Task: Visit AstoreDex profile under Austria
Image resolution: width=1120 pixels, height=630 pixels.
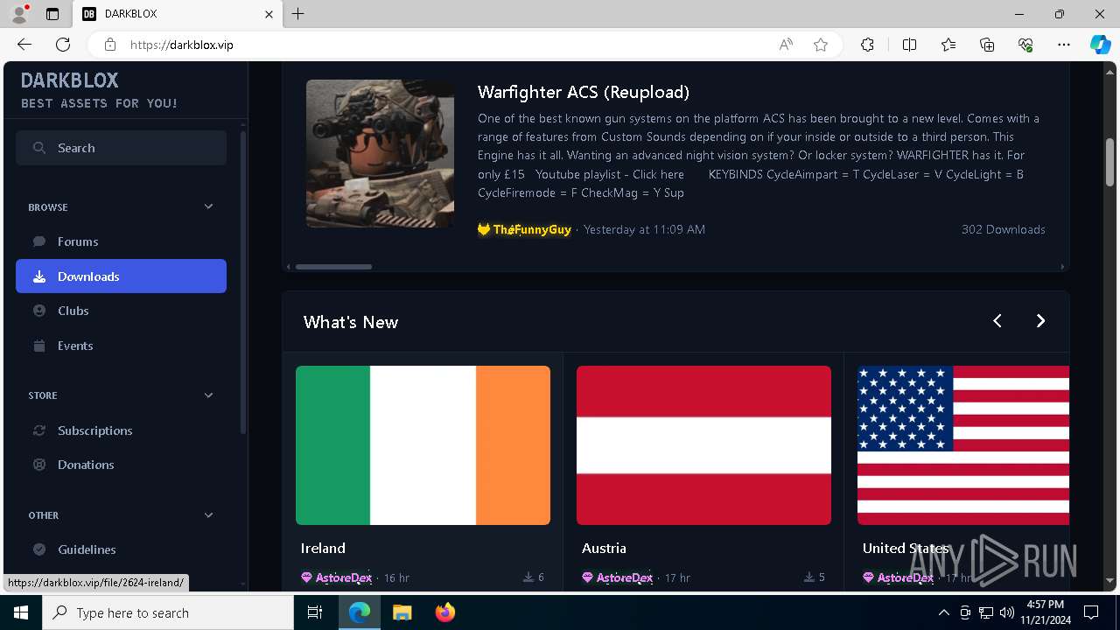Action: click(x=618, y=577)
